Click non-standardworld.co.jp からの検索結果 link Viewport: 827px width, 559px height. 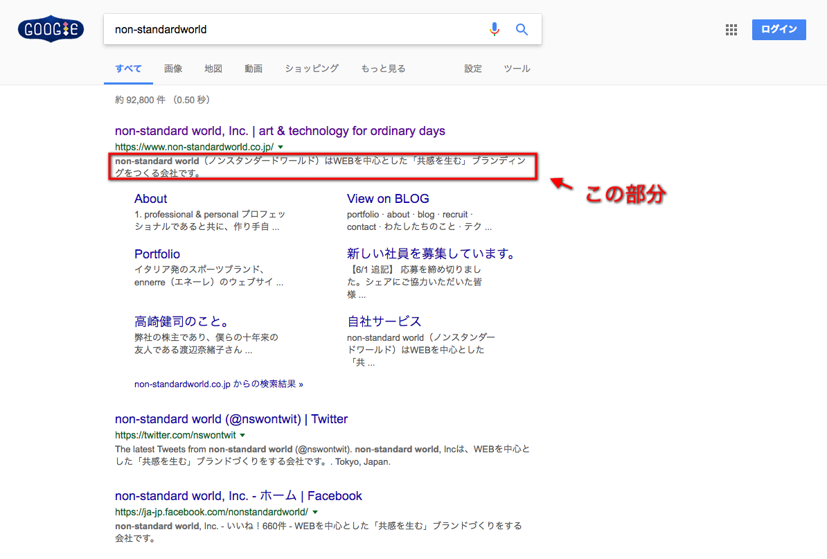tap(218, 384)
